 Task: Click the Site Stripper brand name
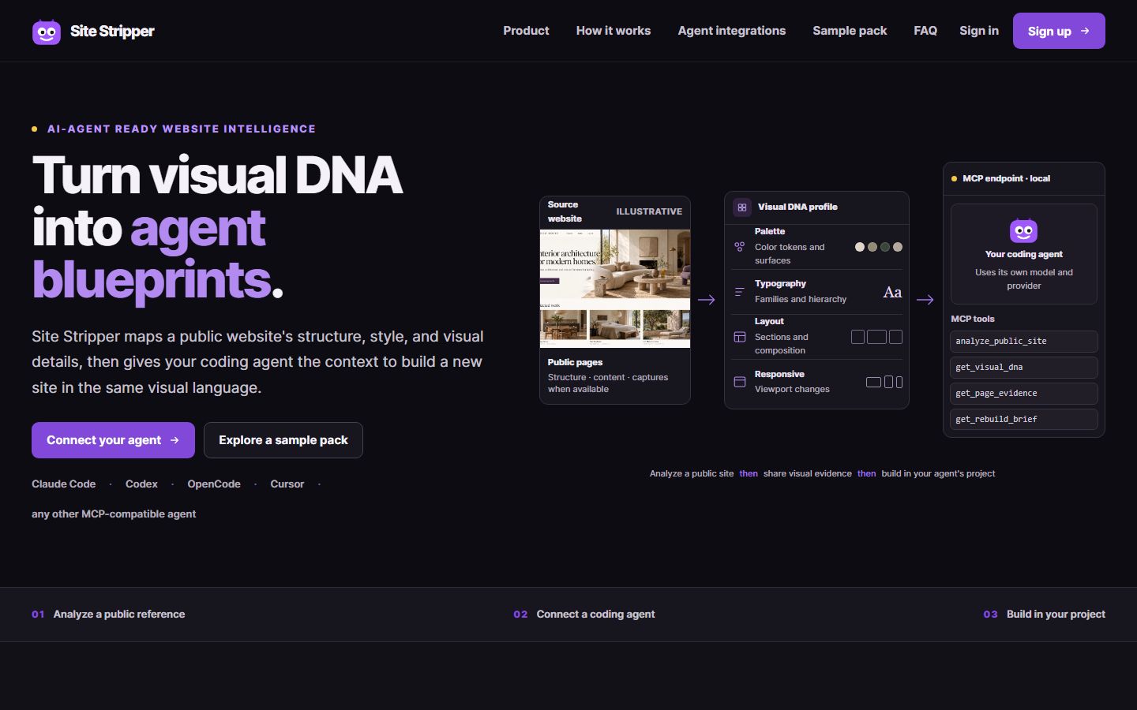coord(112,32)
